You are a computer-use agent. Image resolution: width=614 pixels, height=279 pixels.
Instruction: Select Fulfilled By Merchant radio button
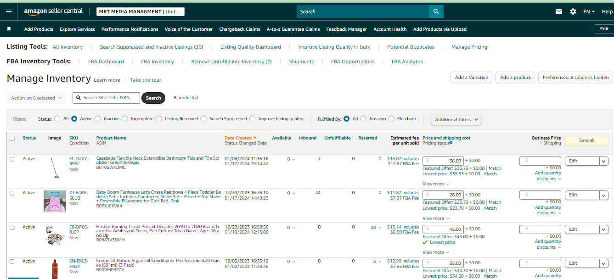(391, 119)
